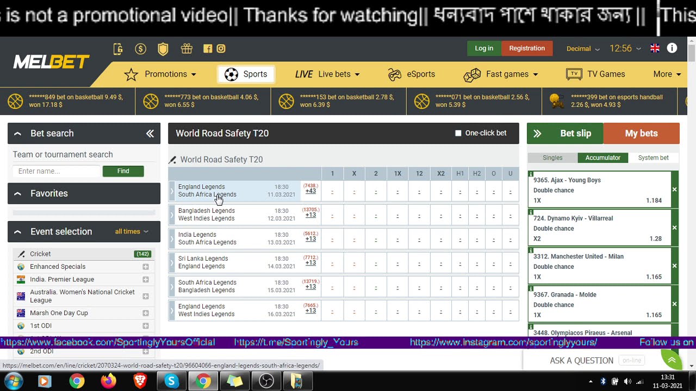Viewport: 696px width, 391px height.
Task: Enable the One-click bet checkbox
Action: pos(458,133)
